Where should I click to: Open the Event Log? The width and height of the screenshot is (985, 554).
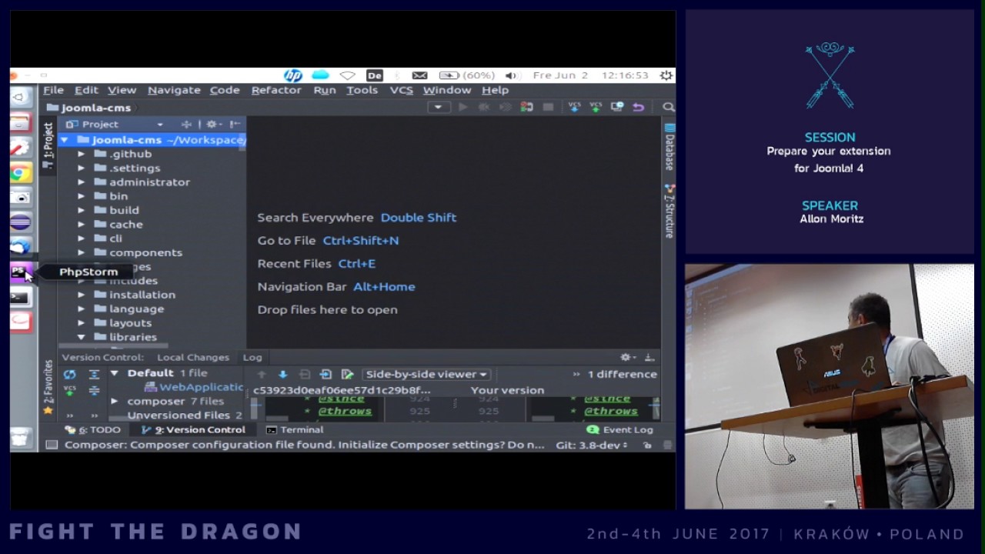(620, 429)
